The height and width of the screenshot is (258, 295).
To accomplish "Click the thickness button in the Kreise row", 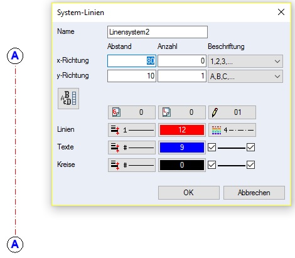I will click(x=132, y=165).
